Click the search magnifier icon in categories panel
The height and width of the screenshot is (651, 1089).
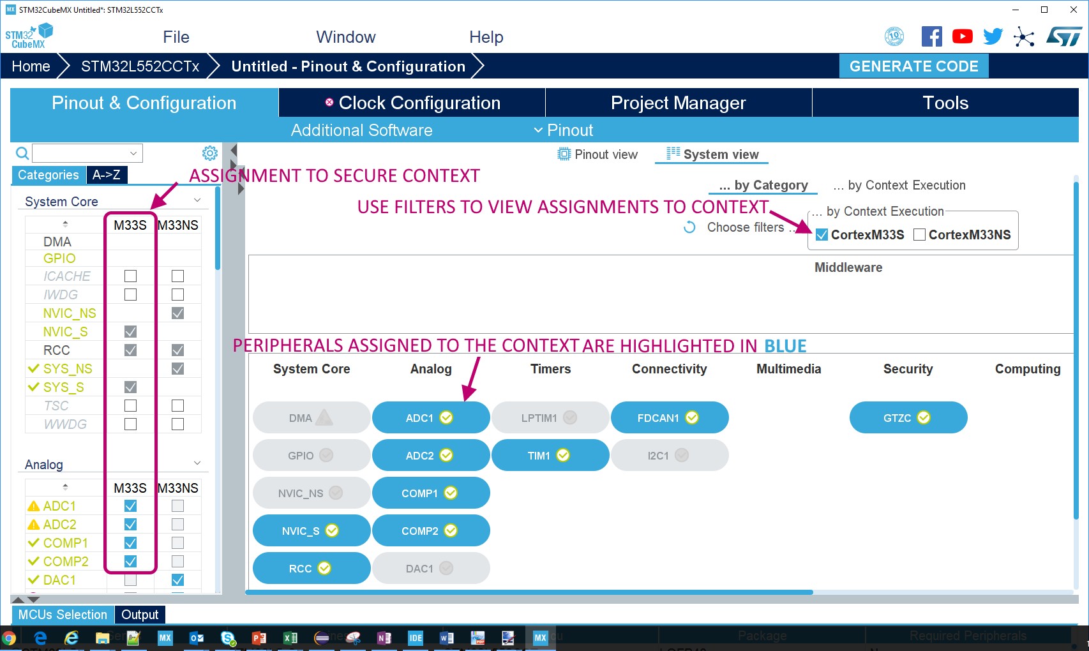point(22,153)
